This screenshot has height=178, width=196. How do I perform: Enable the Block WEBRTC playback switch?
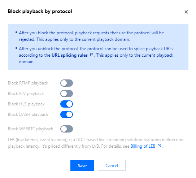tap(67, 129)
